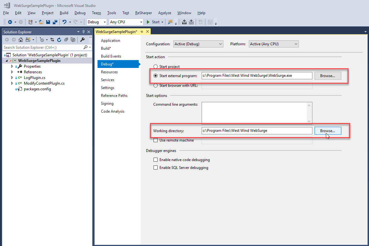Click the Search Solution Explorer field
Screen dimensions: 369x246
(x=43, y=47)
